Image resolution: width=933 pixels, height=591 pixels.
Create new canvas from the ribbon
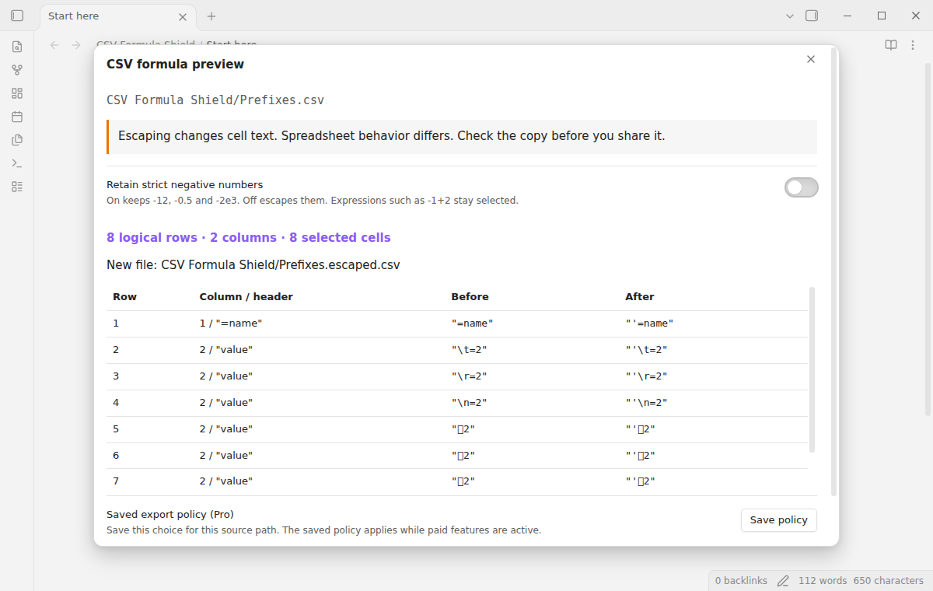(x=17, y=93)
